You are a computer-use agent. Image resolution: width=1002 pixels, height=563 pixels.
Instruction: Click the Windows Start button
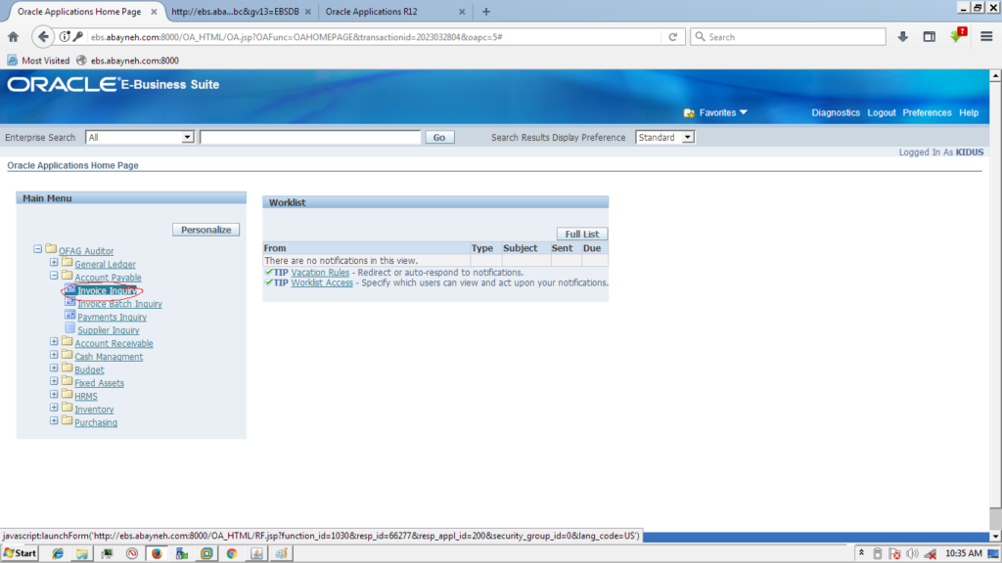(x=20, y=553)
